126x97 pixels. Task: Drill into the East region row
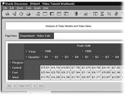tap(10, 72)
